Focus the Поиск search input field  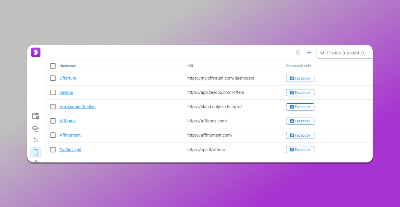(347, 53)
